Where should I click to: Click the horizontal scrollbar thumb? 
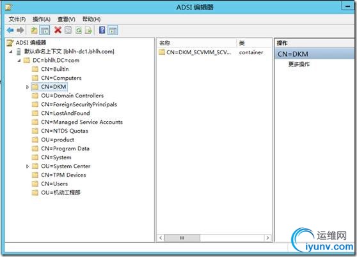[x=182, y=238]
